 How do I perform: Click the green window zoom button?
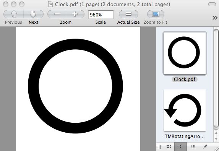tap(22, 4)
